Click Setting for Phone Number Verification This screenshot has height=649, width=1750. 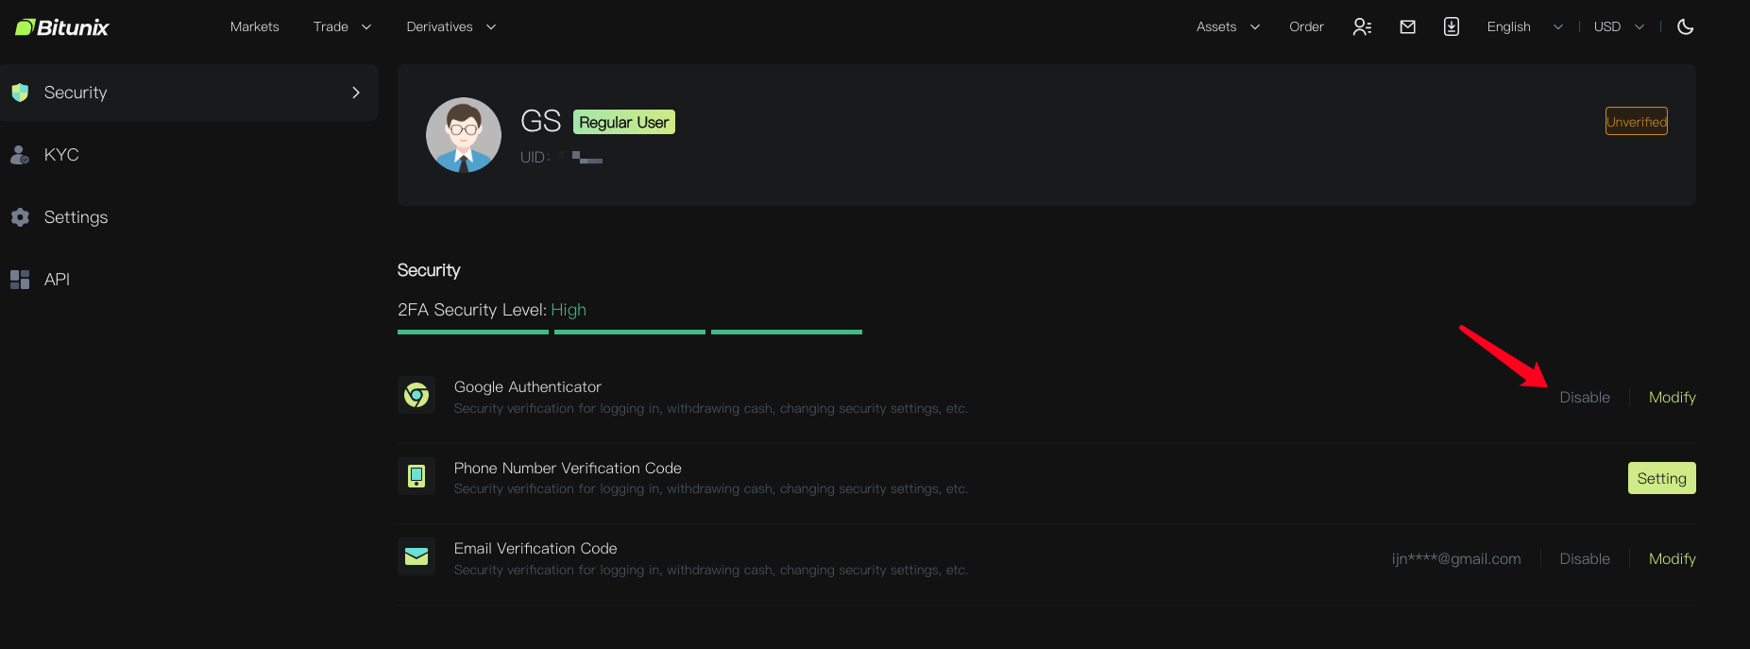click(x=1661, y=479)
